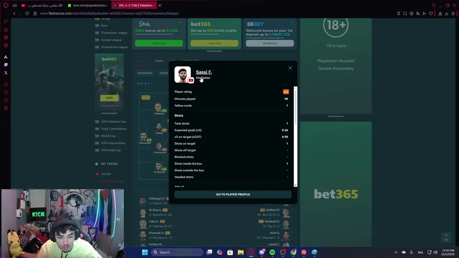Open Twitch in the Opera sidebar
Image resolution: width=459 pixels, height=258 pixels.
[x=6, y=65]
